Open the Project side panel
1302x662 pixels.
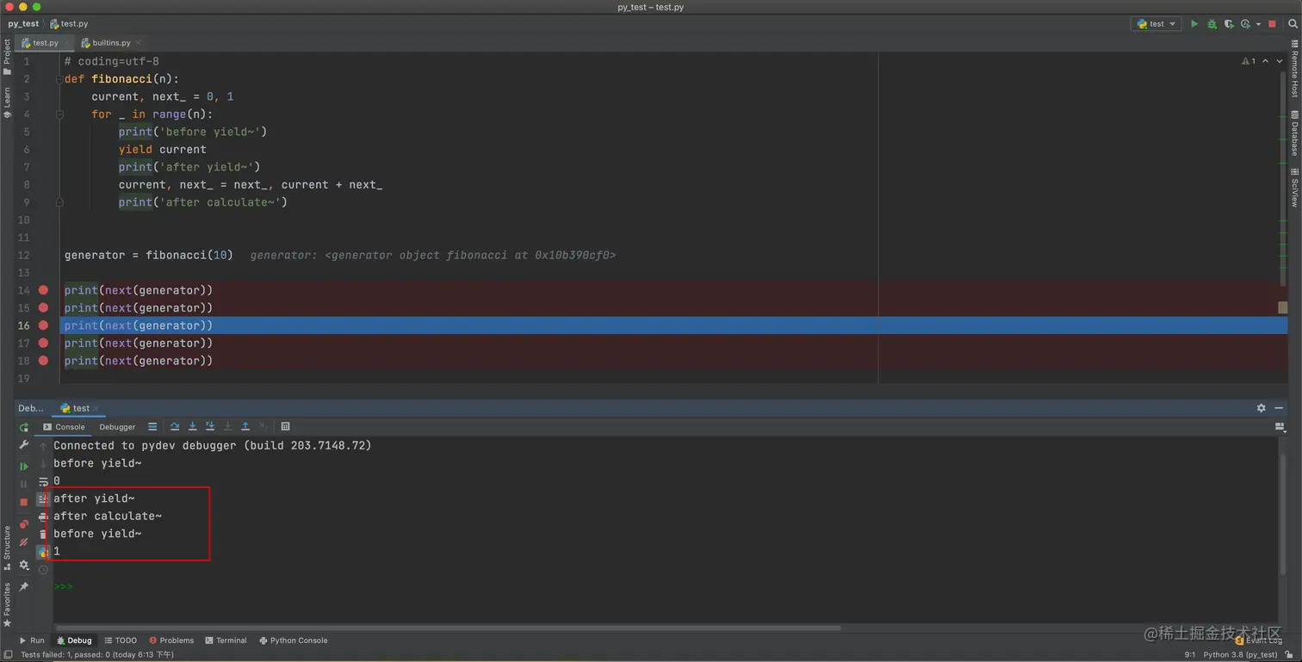pos(7,58)
